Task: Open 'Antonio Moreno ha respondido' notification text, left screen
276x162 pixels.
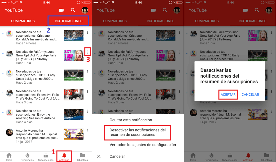Action: (x=37, y=134)
